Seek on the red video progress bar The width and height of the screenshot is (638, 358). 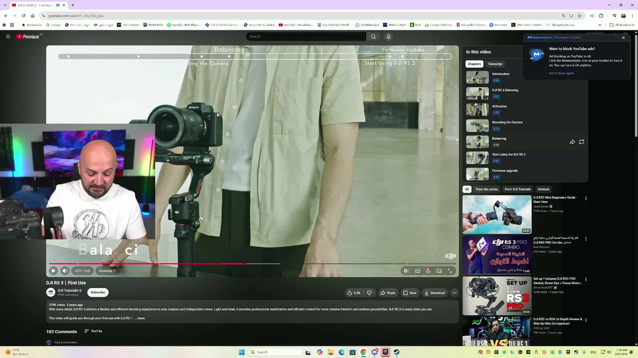point(252,264)
